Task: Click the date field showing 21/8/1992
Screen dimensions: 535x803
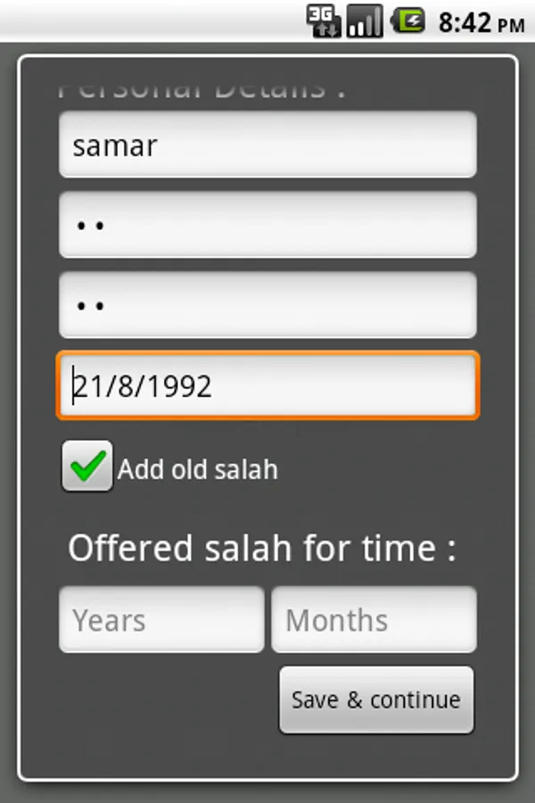Action: (x=267, y=385)
